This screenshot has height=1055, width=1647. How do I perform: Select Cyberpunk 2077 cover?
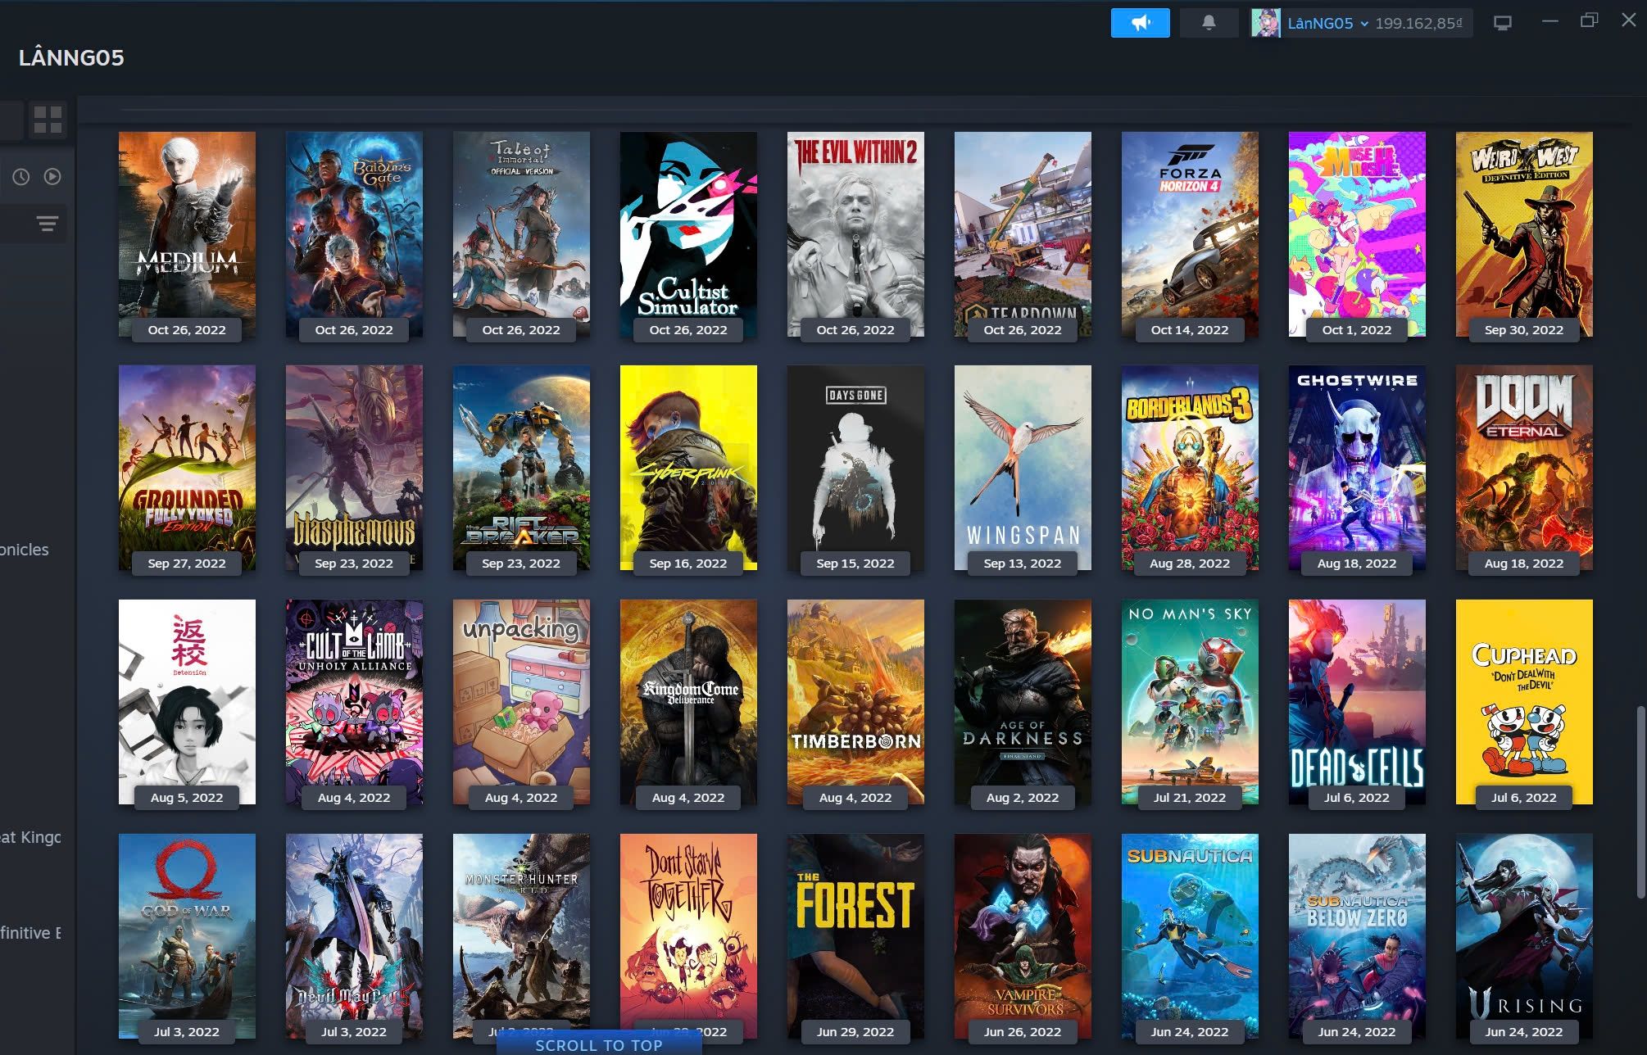point(688,468)
